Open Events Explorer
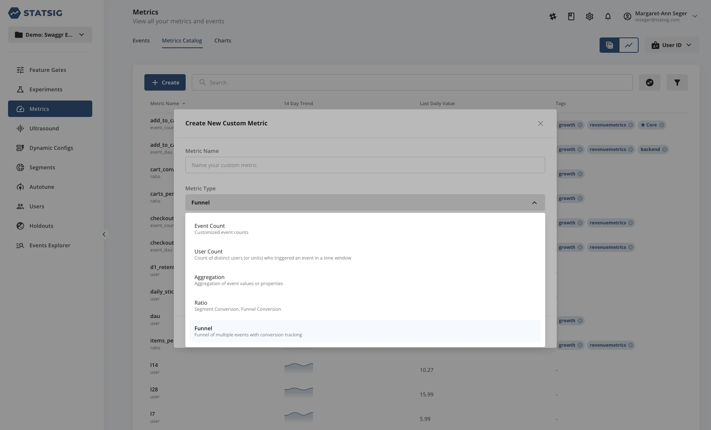The width and height of the screenshot is (711, 430). click(x=50, y=245)
